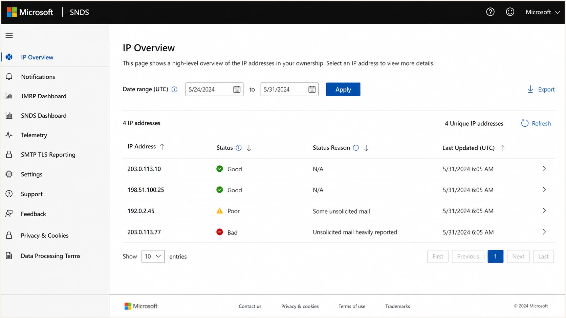Image resolution: width=566 pixels, height=318 pixels.
Task: Select IP address 203.0.113.77
Action: pyautogui.click(x=144, y=232)
